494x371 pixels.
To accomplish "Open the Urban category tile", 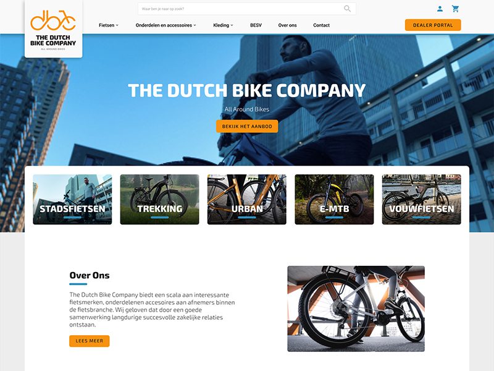I will tap(247, 199).
